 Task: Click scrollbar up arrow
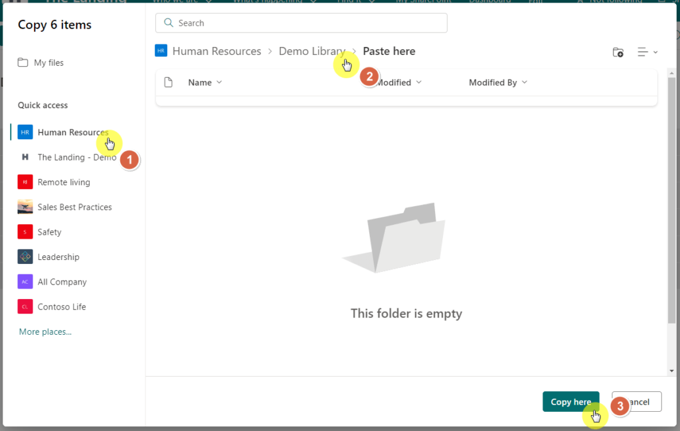(671, 73)
